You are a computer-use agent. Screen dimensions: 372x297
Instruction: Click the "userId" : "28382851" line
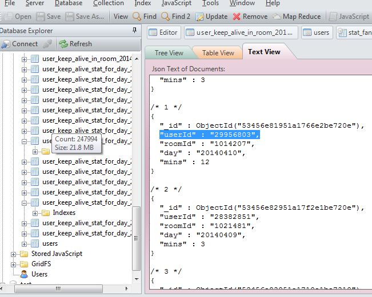click(209, 217)
